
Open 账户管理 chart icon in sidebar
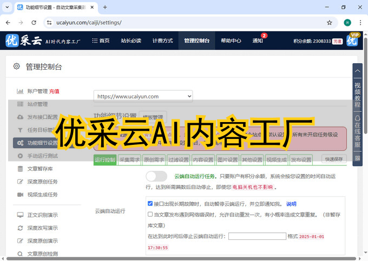20,91
